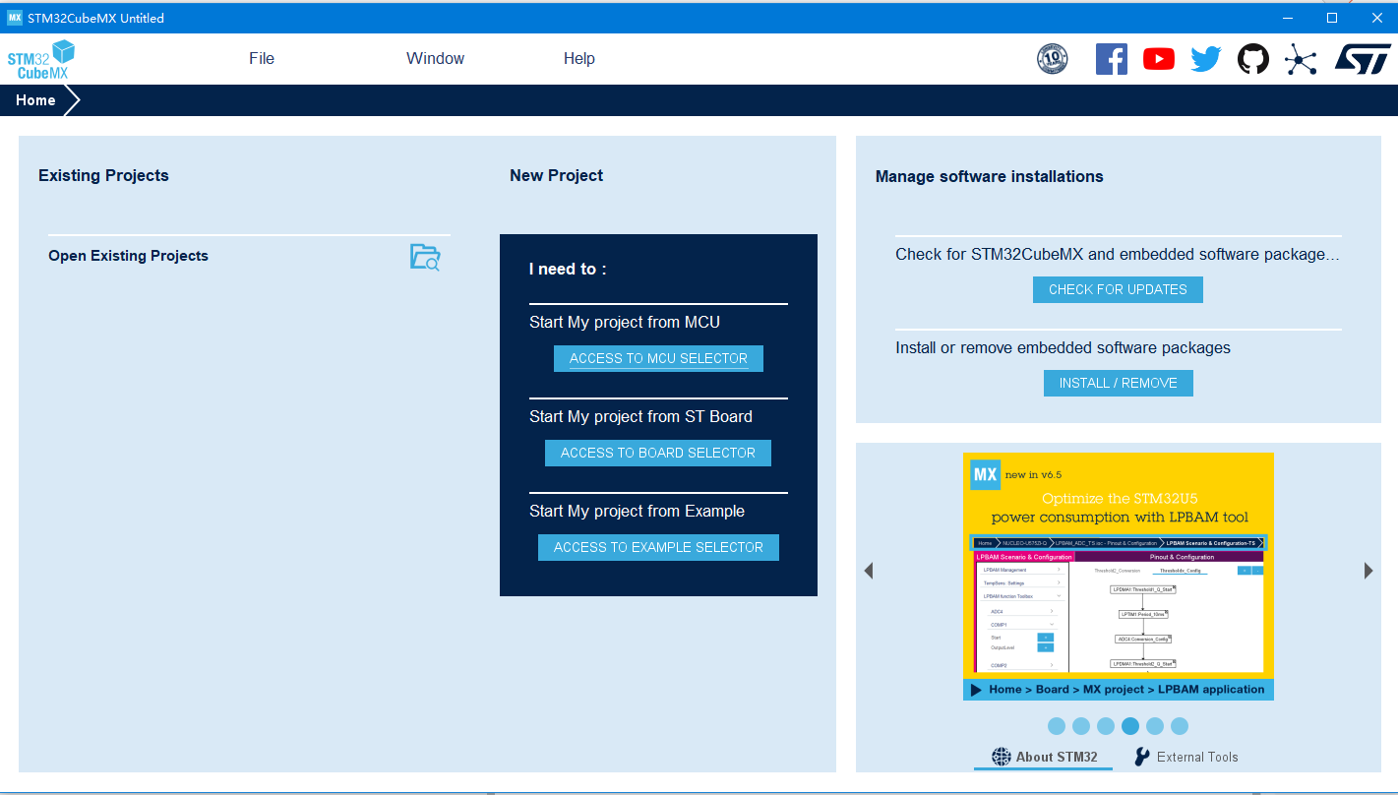Show previous banner with left arrow
Viewport: 1398px width, 795px height.
[869, 571]
